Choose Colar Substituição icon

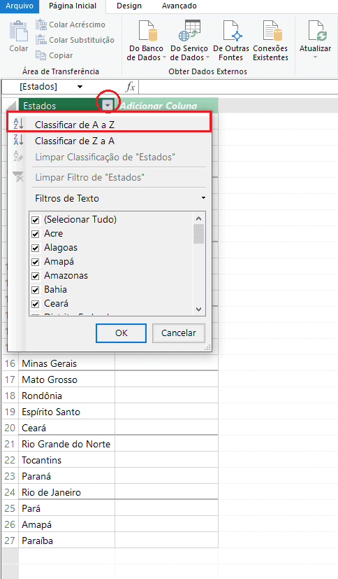click(x=41, y=40)
